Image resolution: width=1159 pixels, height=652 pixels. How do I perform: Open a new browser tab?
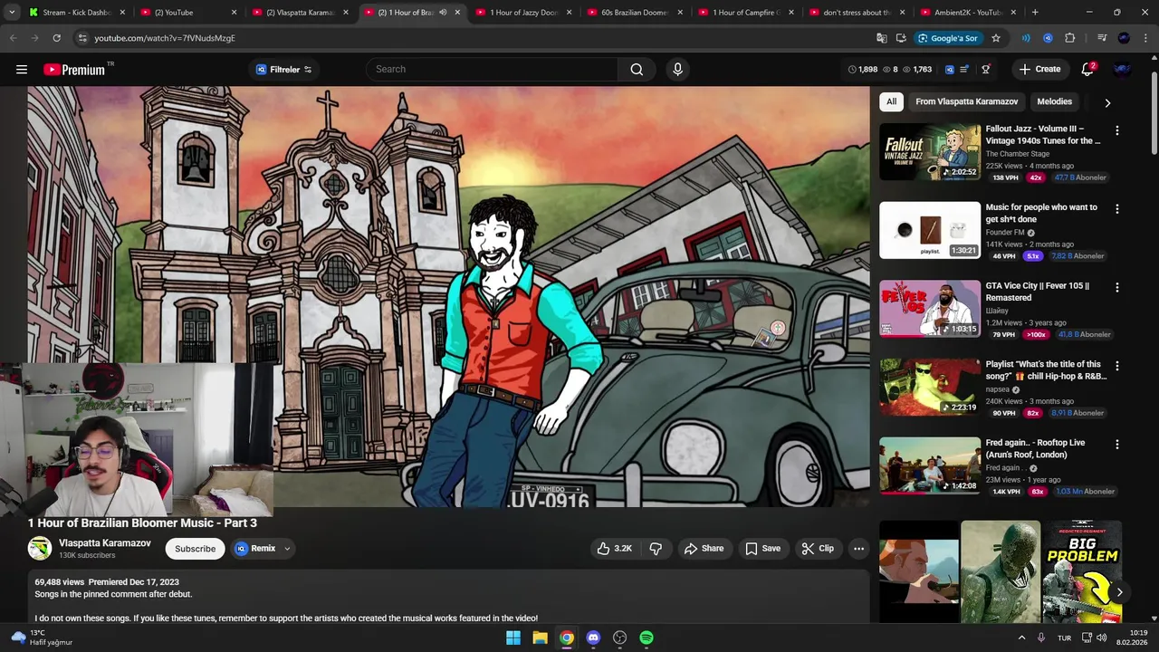click(x=1035, y=13)
